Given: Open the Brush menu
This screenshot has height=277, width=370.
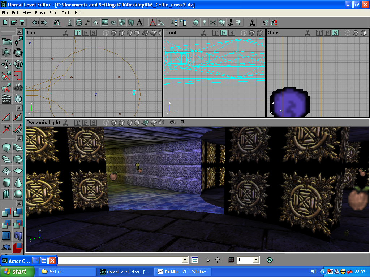Looking at the screenshot, I should coord(40,13).
